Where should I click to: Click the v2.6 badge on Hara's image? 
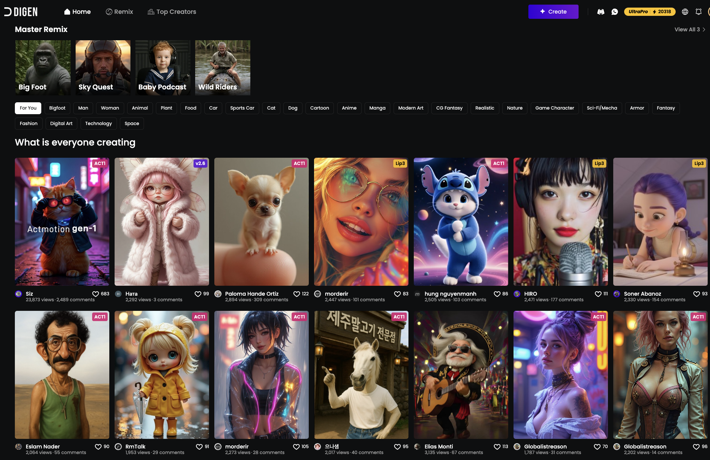(x=200, y=163)
